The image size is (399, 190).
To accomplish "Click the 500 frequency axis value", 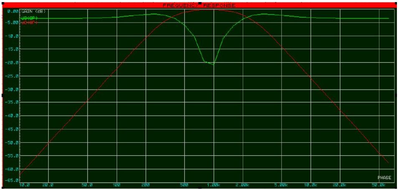I will point(184,185).
